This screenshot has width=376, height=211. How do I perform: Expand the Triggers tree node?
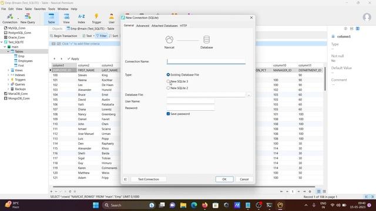(x=8, y=80)
